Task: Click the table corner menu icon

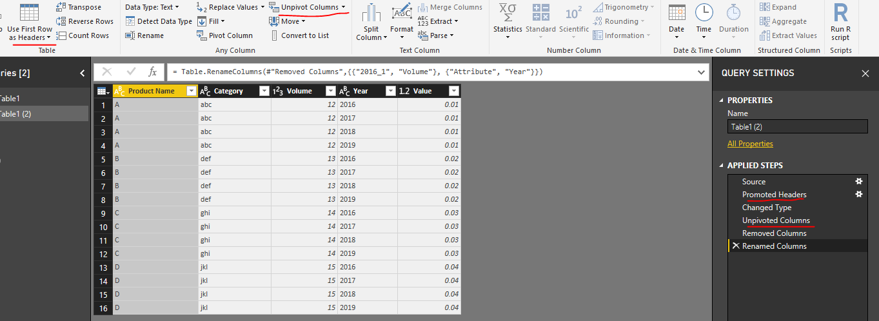Action: (103, 91)
